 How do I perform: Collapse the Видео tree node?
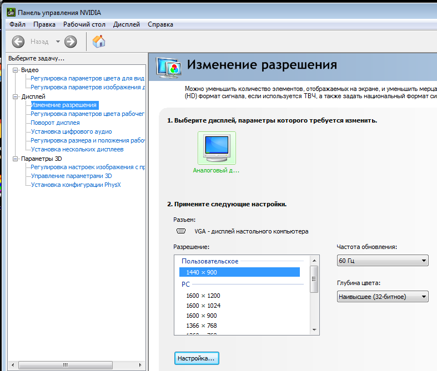tap(15, 70)
